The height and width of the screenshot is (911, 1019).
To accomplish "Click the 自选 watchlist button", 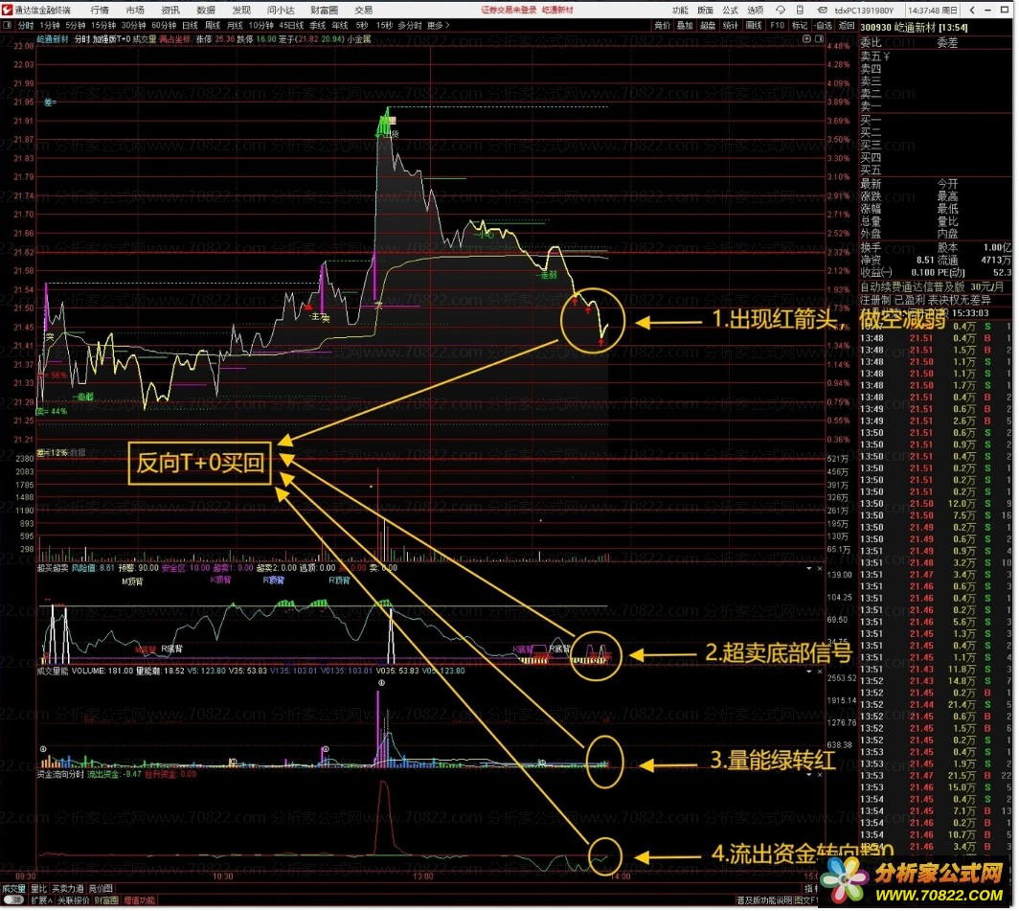I will tap(824, 25).
